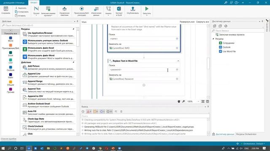Click Экспорт в Excel icon
The height and width of the screenshot is (151, 270).
pos(119,11)
